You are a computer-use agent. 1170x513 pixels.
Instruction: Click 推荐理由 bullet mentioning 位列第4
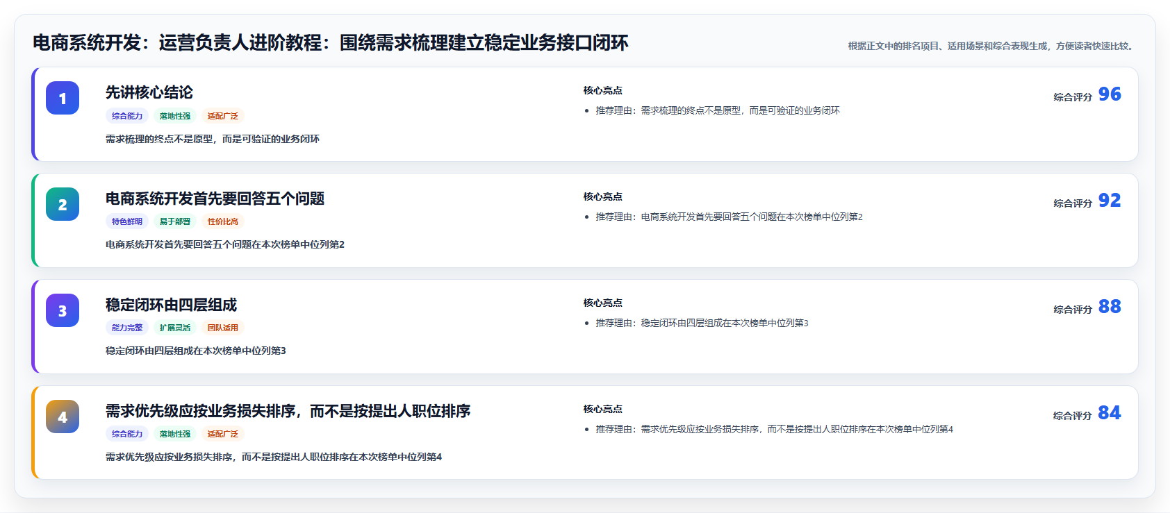tap(775, 429)
